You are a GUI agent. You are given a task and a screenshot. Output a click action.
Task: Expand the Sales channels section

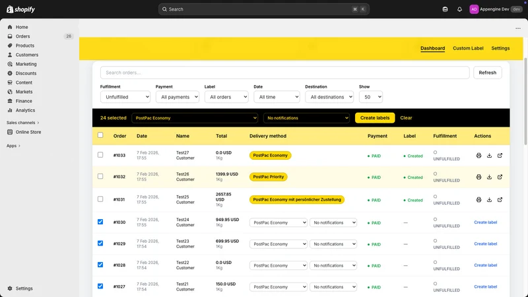(22, 123)
